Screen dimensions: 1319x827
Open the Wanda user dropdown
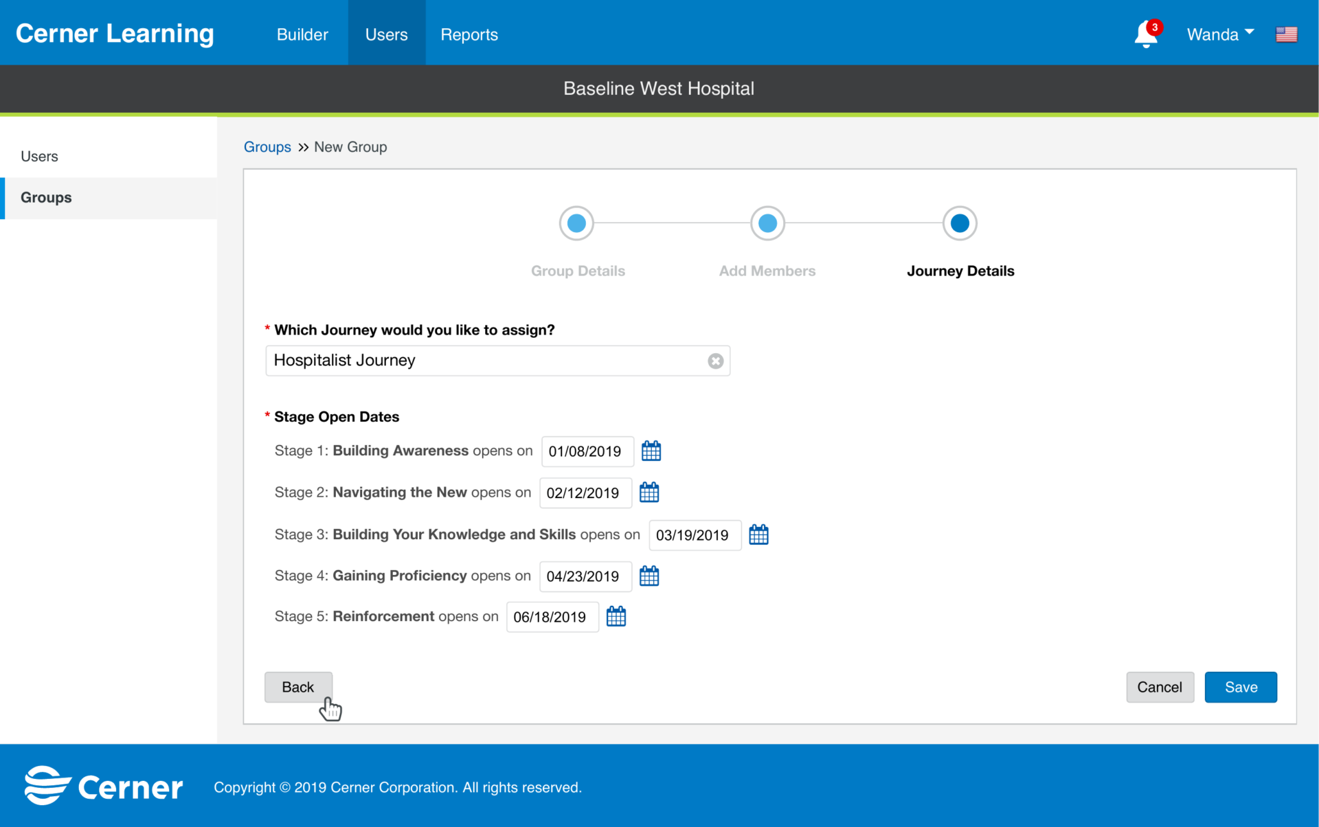click(1220, 34)
